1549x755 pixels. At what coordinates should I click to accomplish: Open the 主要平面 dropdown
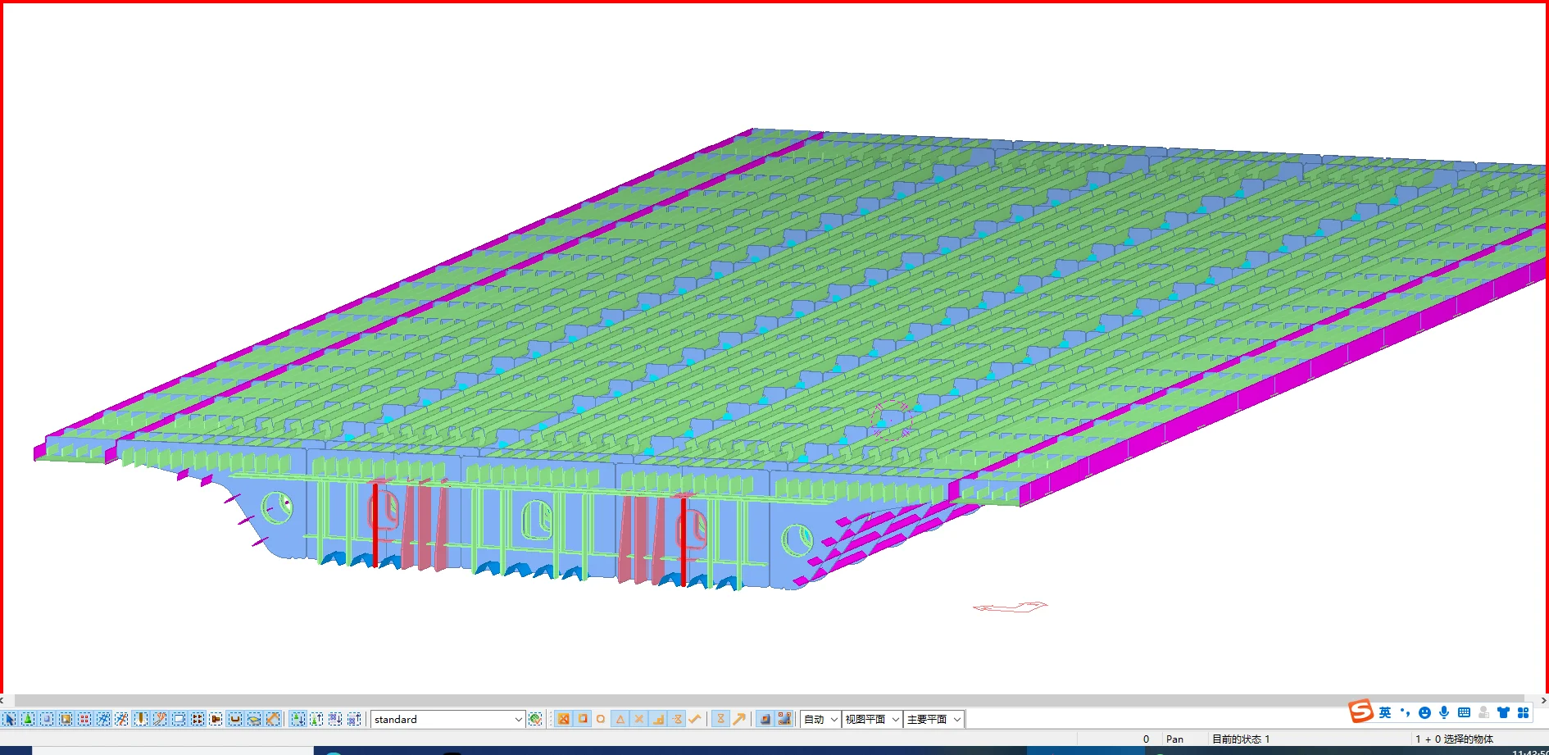pos(933,719)
